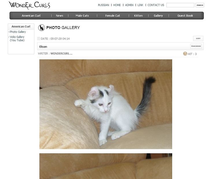Open the News menu item

(60, 16)
